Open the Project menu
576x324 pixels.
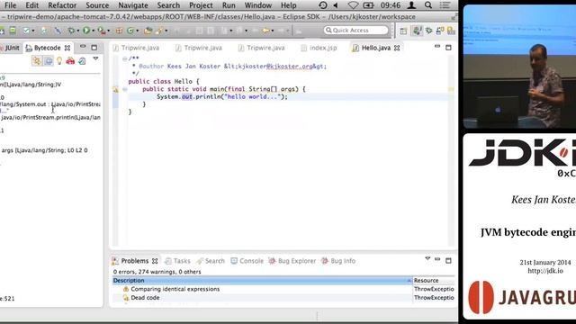201,5
